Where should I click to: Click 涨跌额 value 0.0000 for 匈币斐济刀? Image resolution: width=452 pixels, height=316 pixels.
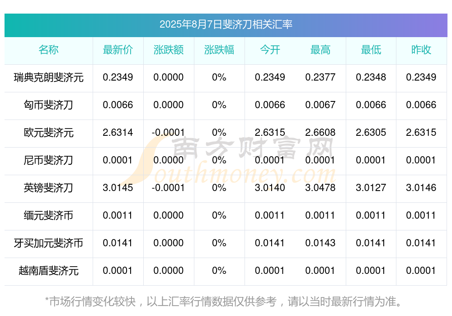pos(169,105)
